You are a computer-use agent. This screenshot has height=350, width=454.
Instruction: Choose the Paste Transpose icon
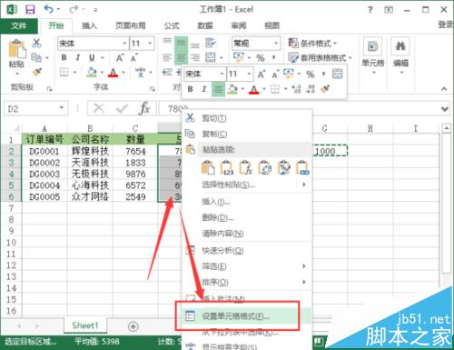264,167
